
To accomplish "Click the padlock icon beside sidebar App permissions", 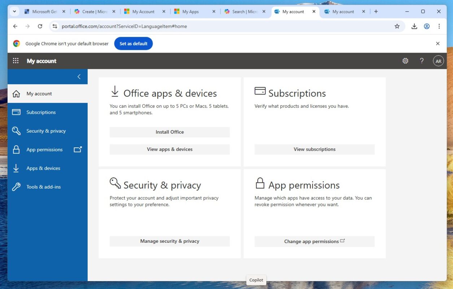I will [16, 150].
